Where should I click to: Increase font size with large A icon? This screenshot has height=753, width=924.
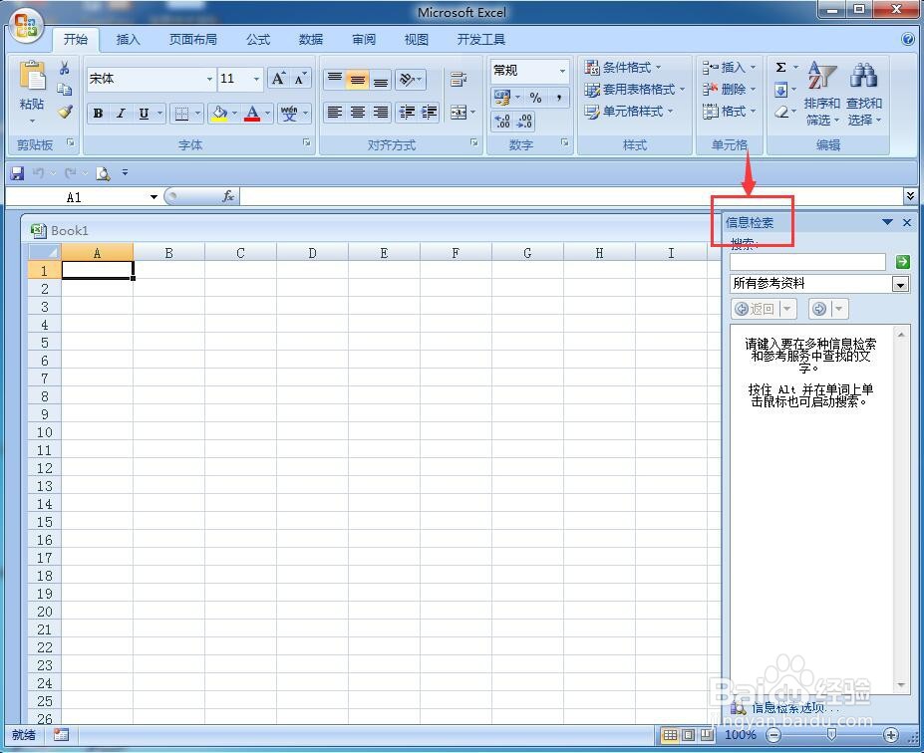pyautogui.click(x=278, y=79)
